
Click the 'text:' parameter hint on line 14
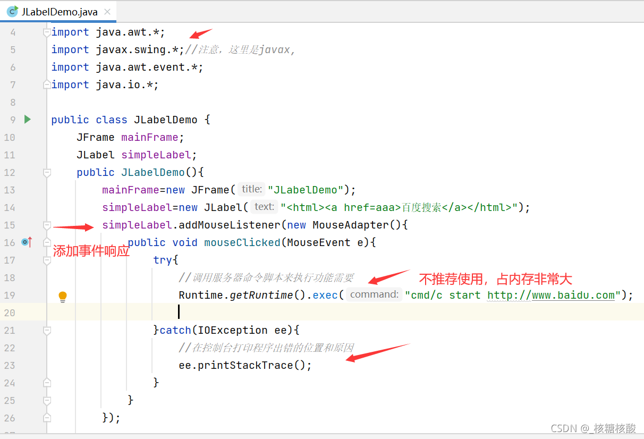(264, 207)
